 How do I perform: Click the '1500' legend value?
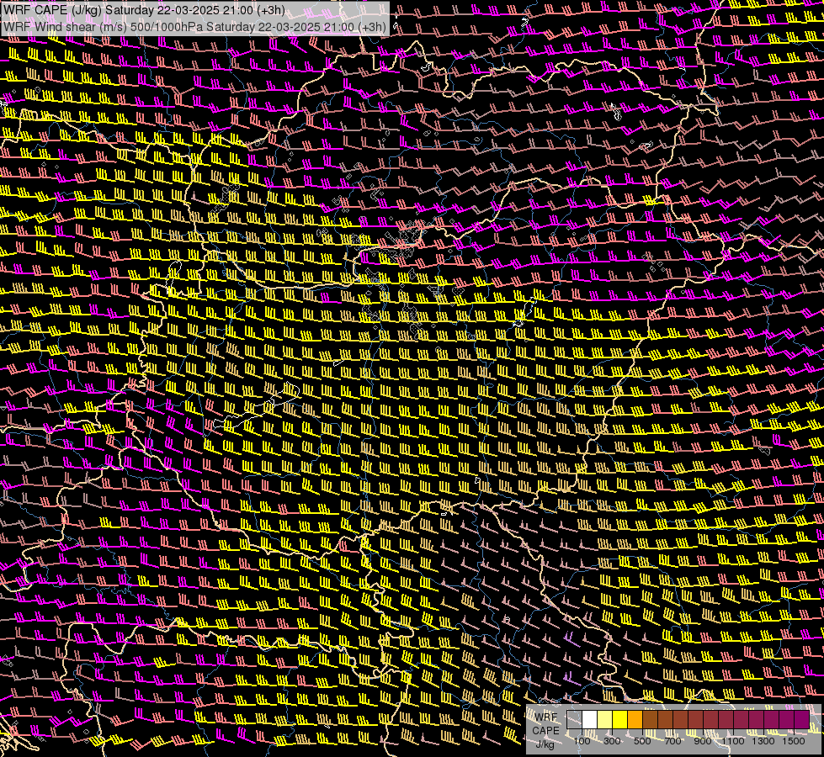(x=794, y=741)
